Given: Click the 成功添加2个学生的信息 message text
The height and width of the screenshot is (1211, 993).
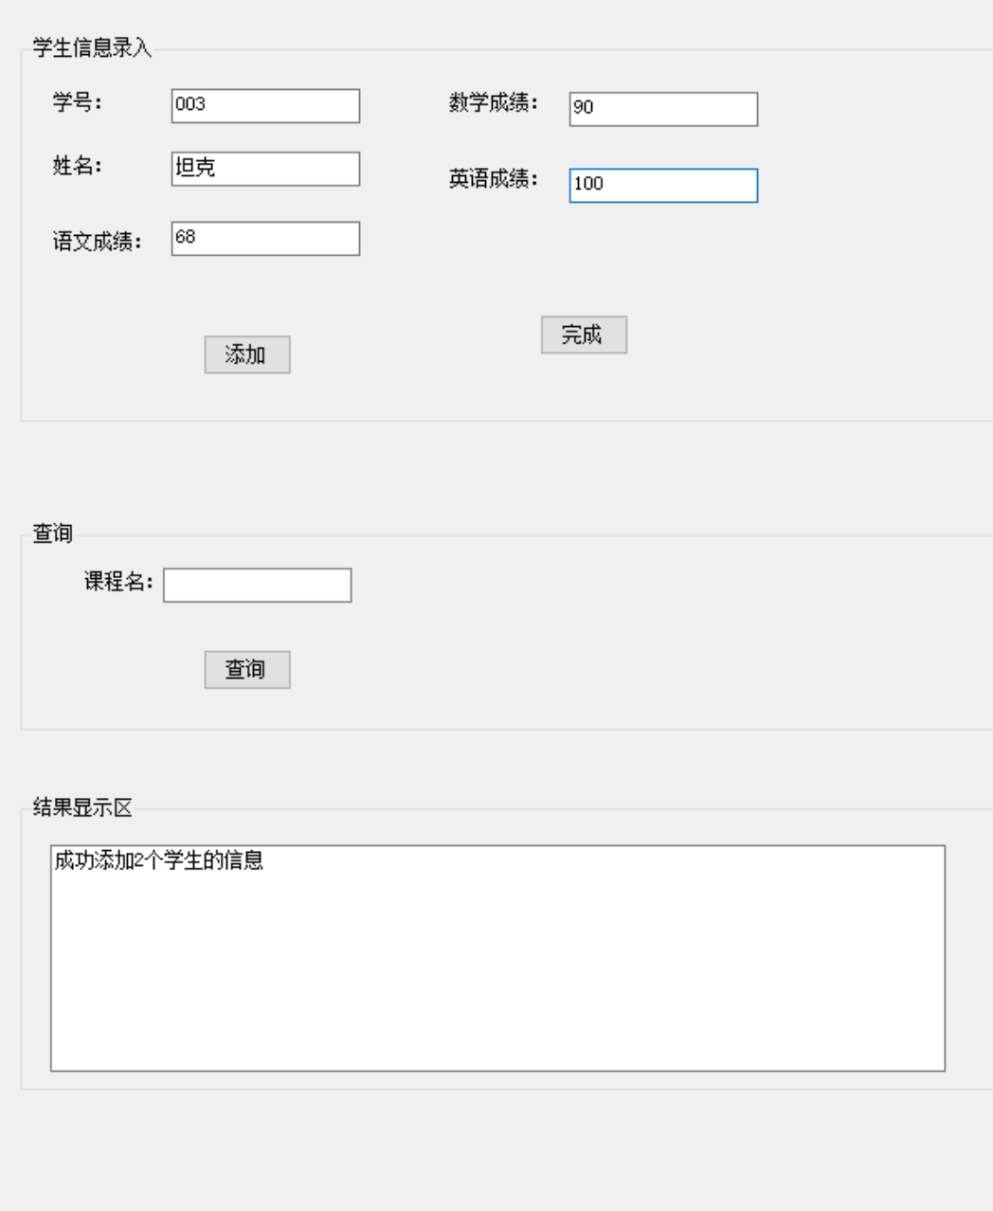Looking at the screenshot, I should point(158,861).
